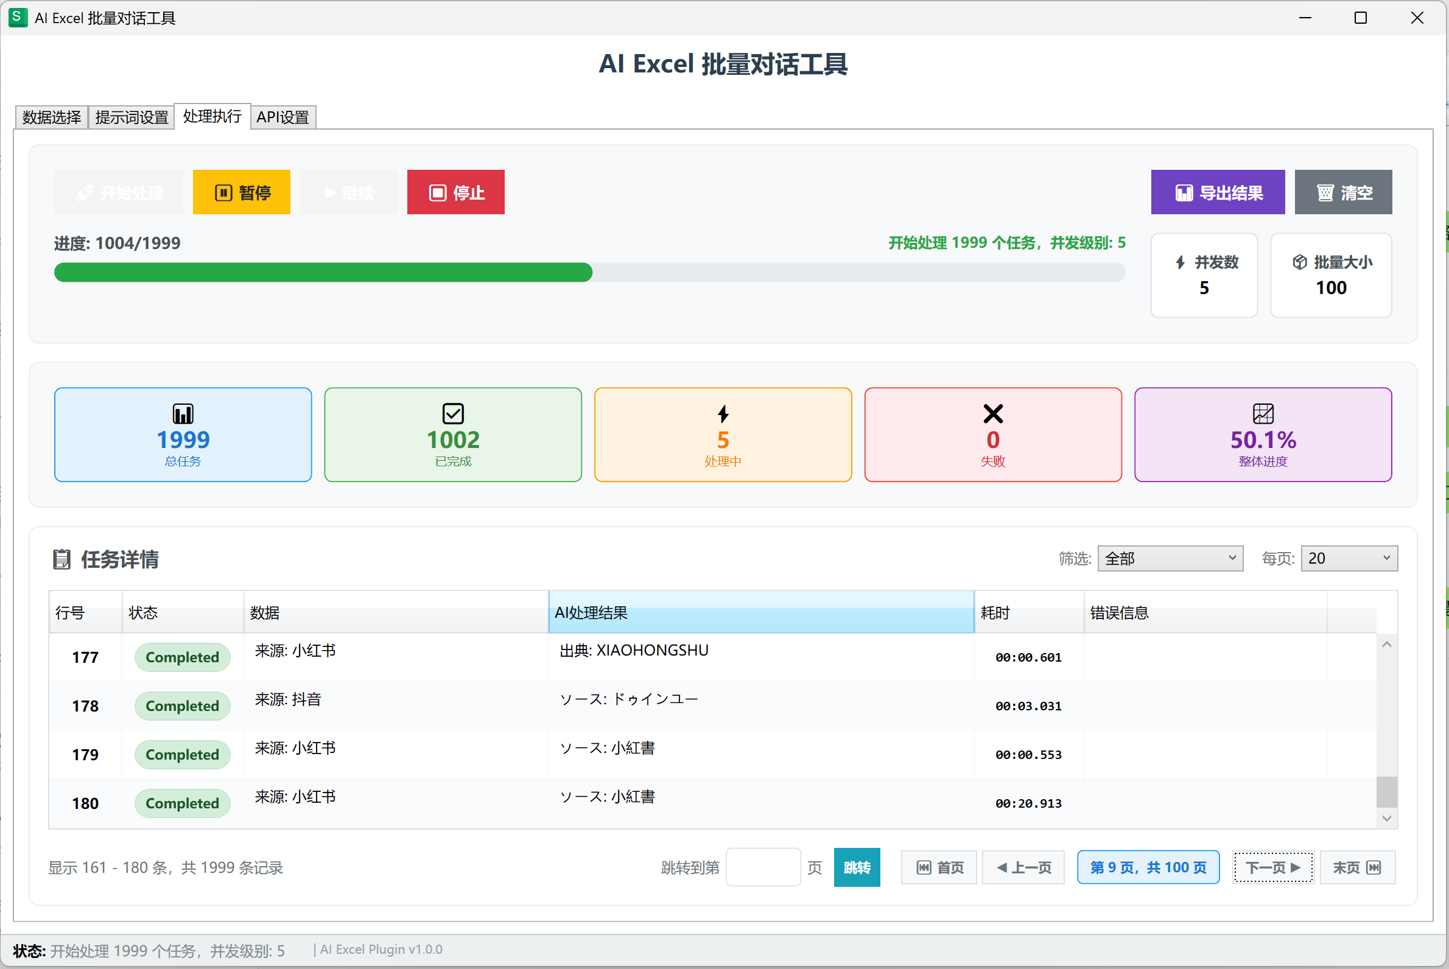Click the checkmark icon in 已完成 card

coord(452,413)
